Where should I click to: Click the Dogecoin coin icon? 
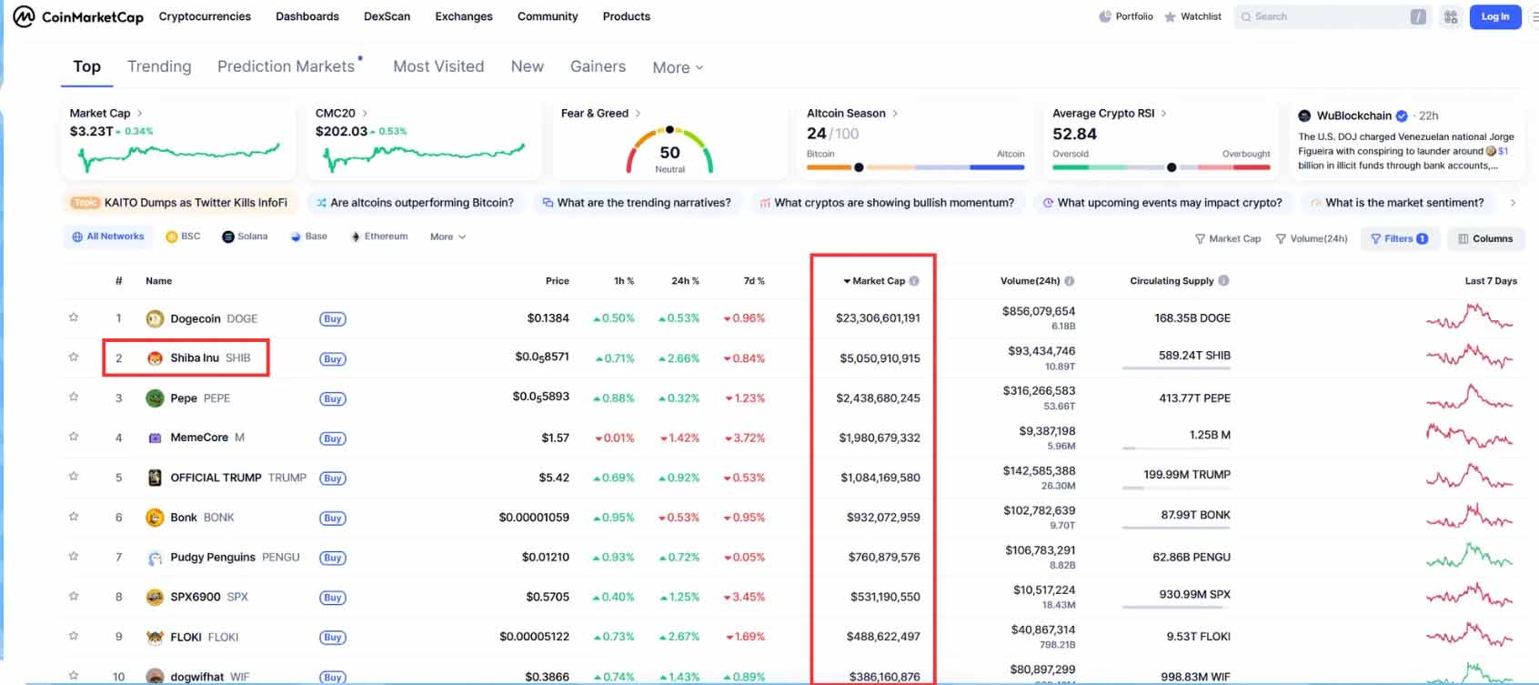tap(155, 318)
